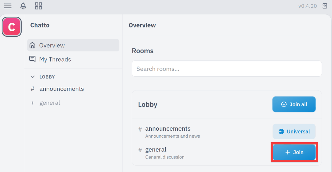This screenshot has width=332, height=172.
Task: Click the Universal badge for announcements
Action: click(294, 131)
